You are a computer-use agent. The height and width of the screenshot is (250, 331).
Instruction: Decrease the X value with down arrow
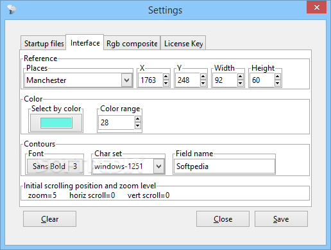pos(166,84)
